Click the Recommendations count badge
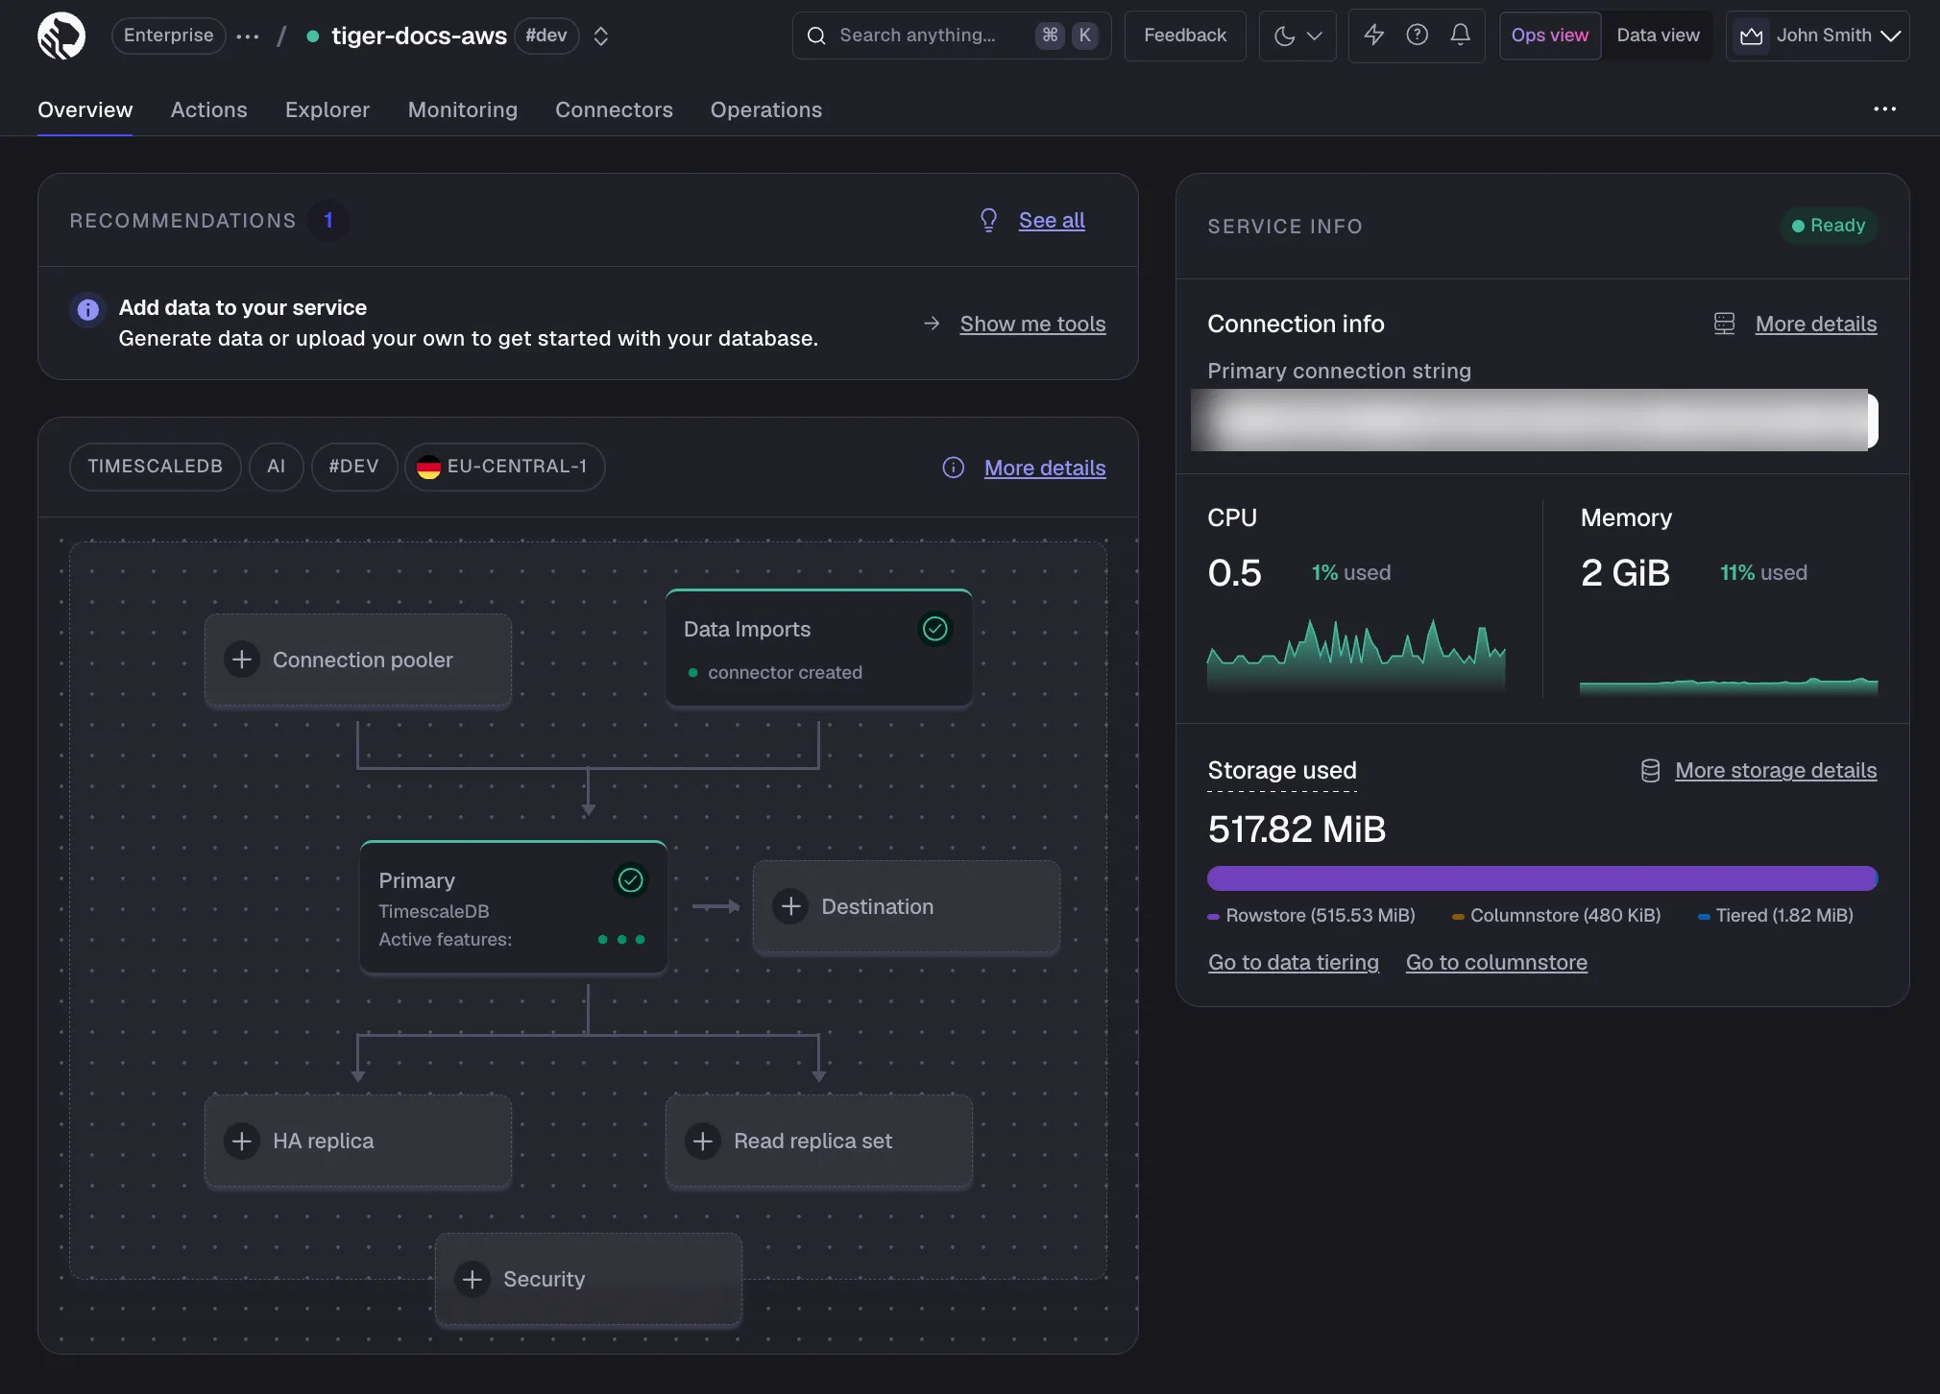Screen dimensions: 1940x1394 (x=328, y=221)
